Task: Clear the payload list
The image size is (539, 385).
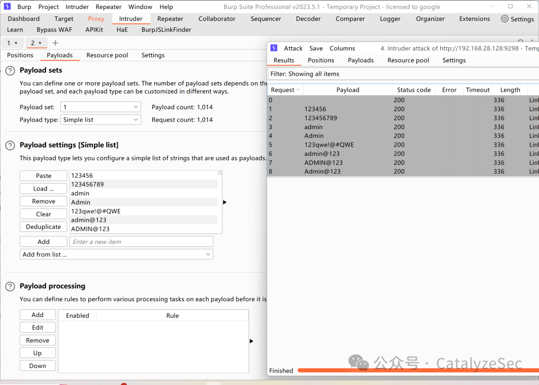Action: click(43, 214)
